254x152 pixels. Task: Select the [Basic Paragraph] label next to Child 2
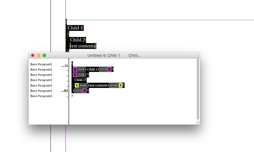coord(41,80)
